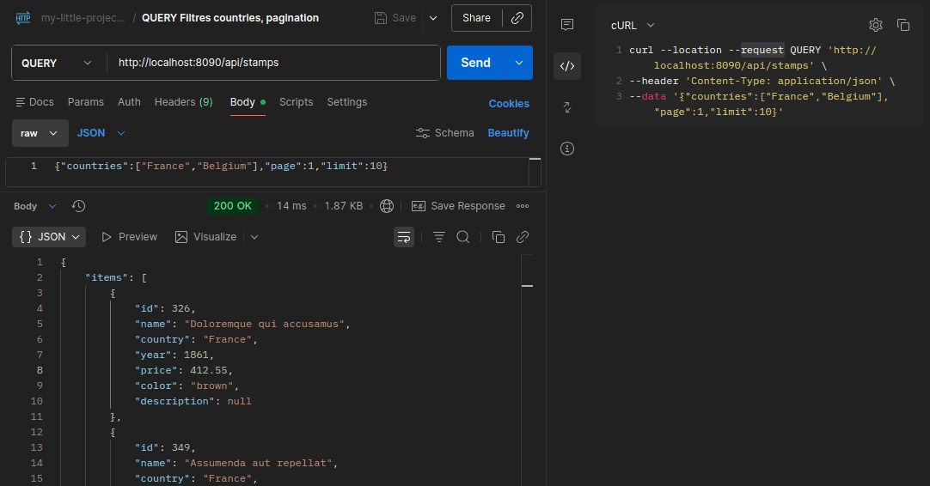The image size is (930, 486).
Task: Open the code snippet panel icon
Action: pyautogui.click(x=567, y=66)
